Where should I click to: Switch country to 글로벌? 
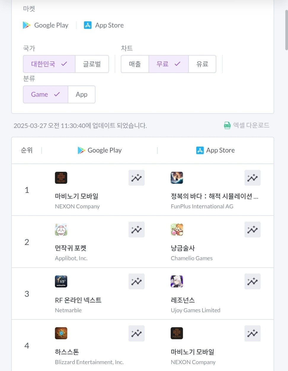(92, 64)
